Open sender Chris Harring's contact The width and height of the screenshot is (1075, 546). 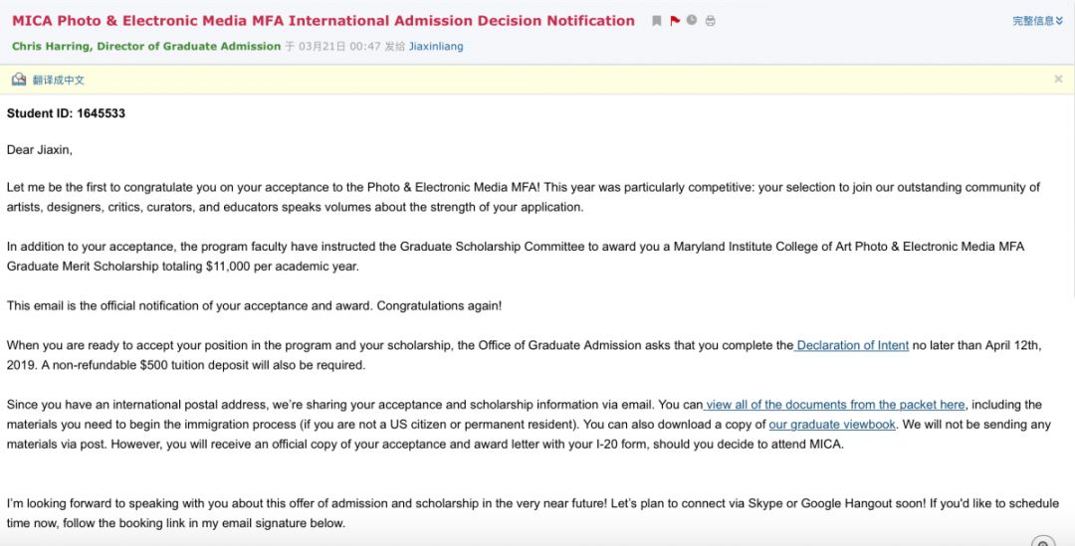(x=146, y=46)
